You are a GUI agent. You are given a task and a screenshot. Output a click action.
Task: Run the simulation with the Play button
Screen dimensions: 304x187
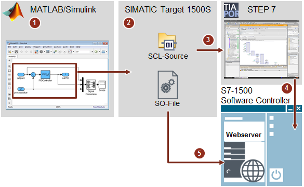coord(60,51)
